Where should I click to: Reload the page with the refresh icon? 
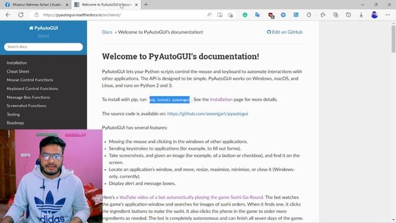(20, 15)
